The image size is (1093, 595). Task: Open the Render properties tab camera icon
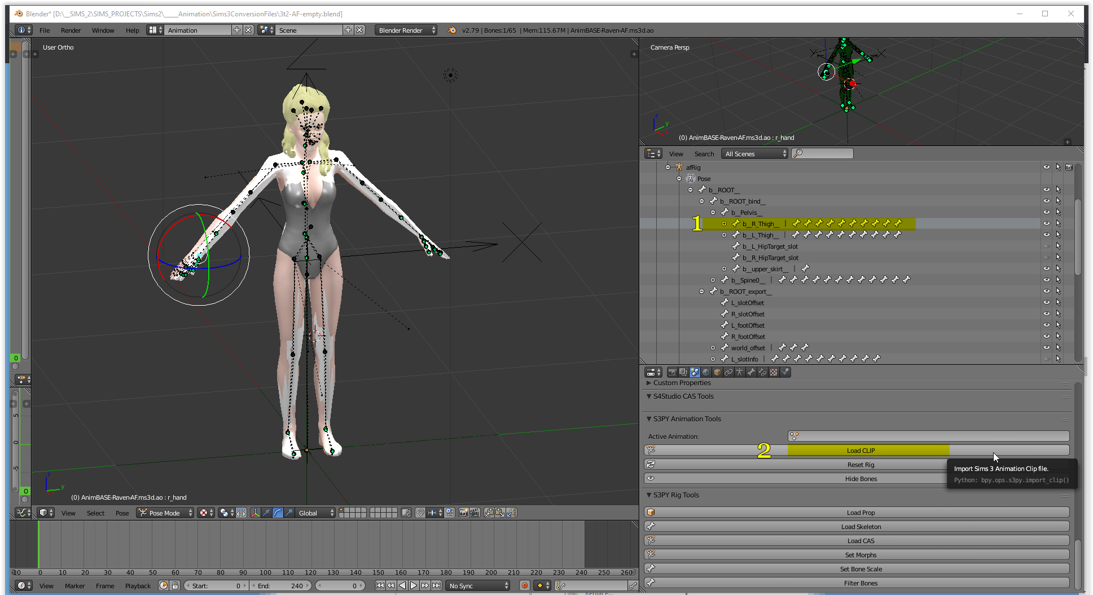(x=672, y=372)
